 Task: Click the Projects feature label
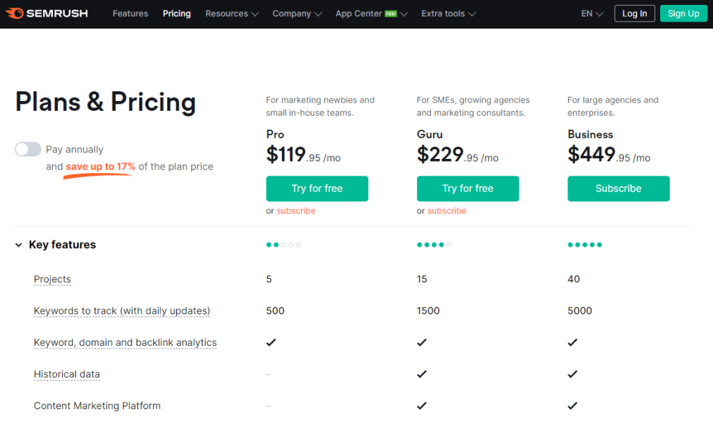(x=52, y=279)
